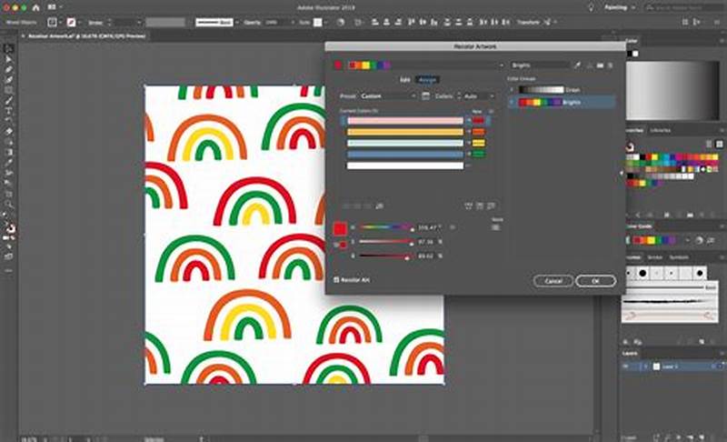Select the light blue current color row
This screenshot has width=727, height=442.
405,143
